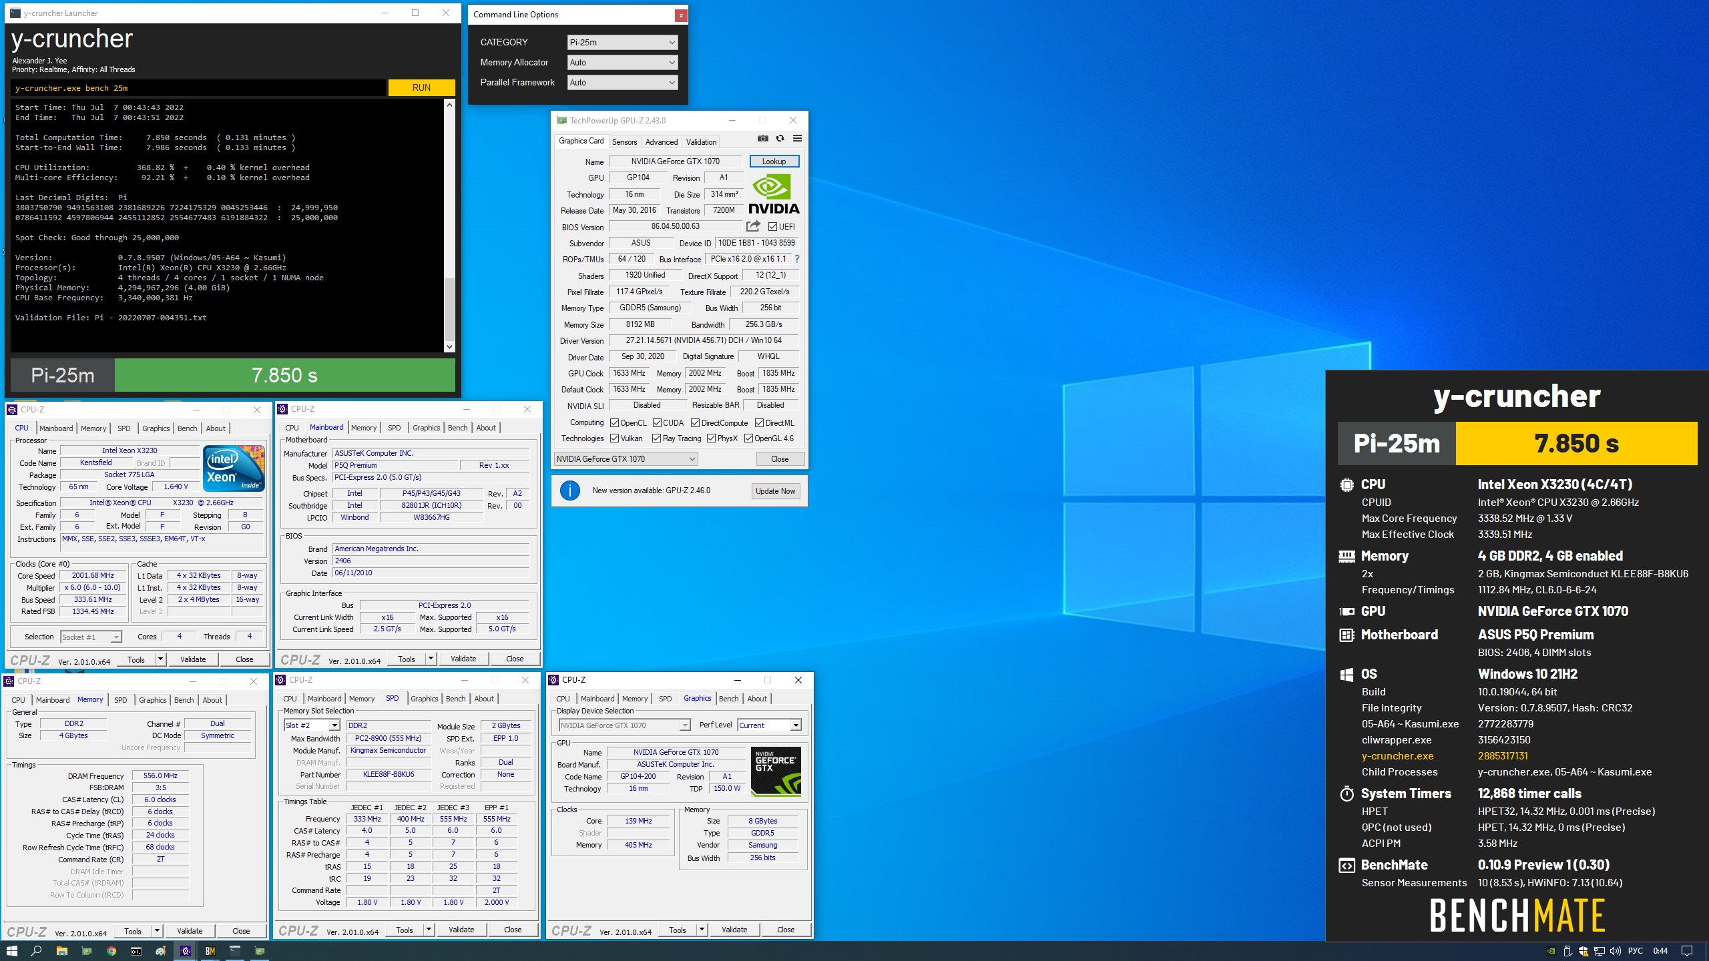Toggle the DirectCompute checkbox
1709x961 pixels.
pos(695,422)
